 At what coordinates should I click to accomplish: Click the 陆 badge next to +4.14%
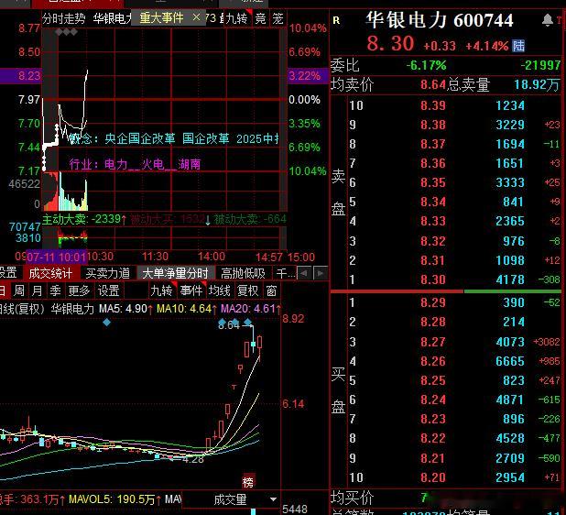(x=518, y=46)
